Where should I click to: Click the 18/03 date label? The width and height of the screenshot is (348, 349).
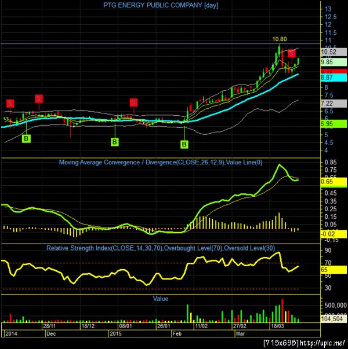coord(277,326)
